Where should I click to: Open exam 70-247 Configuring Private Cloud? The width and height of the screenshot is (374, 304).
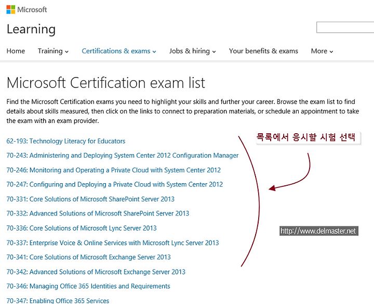[x=114, y=184]
